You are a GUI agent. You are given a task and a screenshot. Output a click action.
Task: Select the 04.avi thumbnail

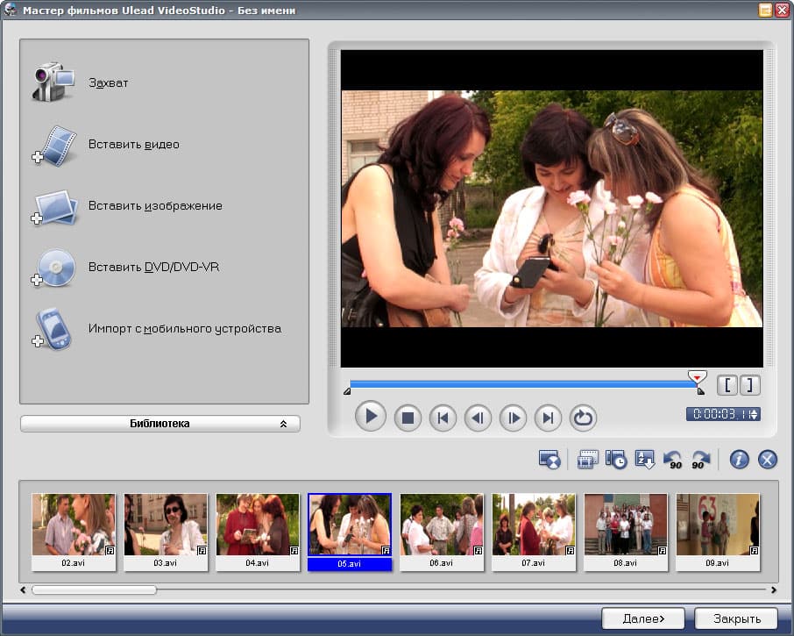(258, 525)
